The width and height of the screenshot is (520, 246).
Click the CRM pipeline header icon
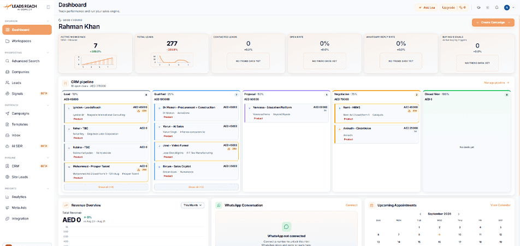click(66, 83)
